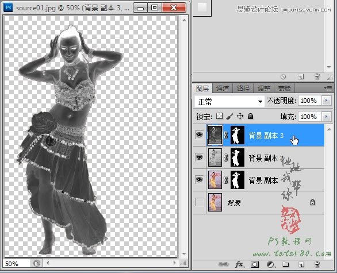
Task: Select the mask thumbnail of 背景 副本 2
Action: pyautogui.click(x=238, y=157)
